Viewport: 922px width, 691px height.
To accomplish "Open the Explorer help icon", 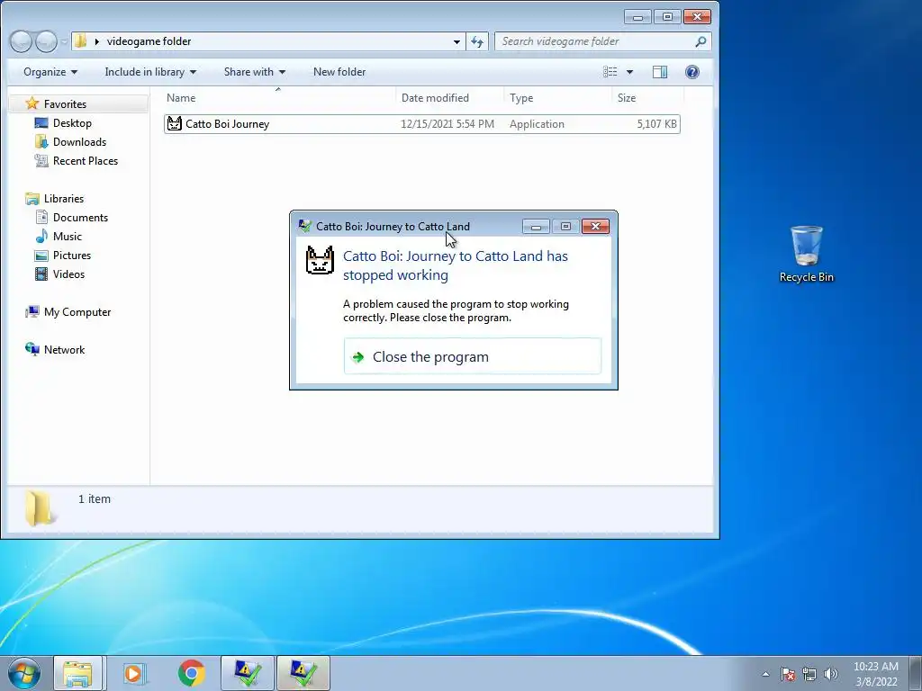I will tap(692, 72).
